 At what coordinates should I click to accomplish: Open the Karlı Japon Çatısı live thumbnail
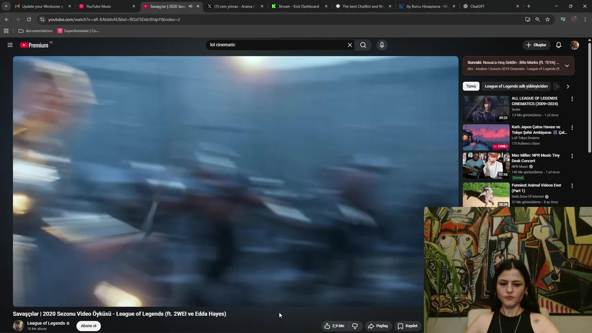click(486, 137)
